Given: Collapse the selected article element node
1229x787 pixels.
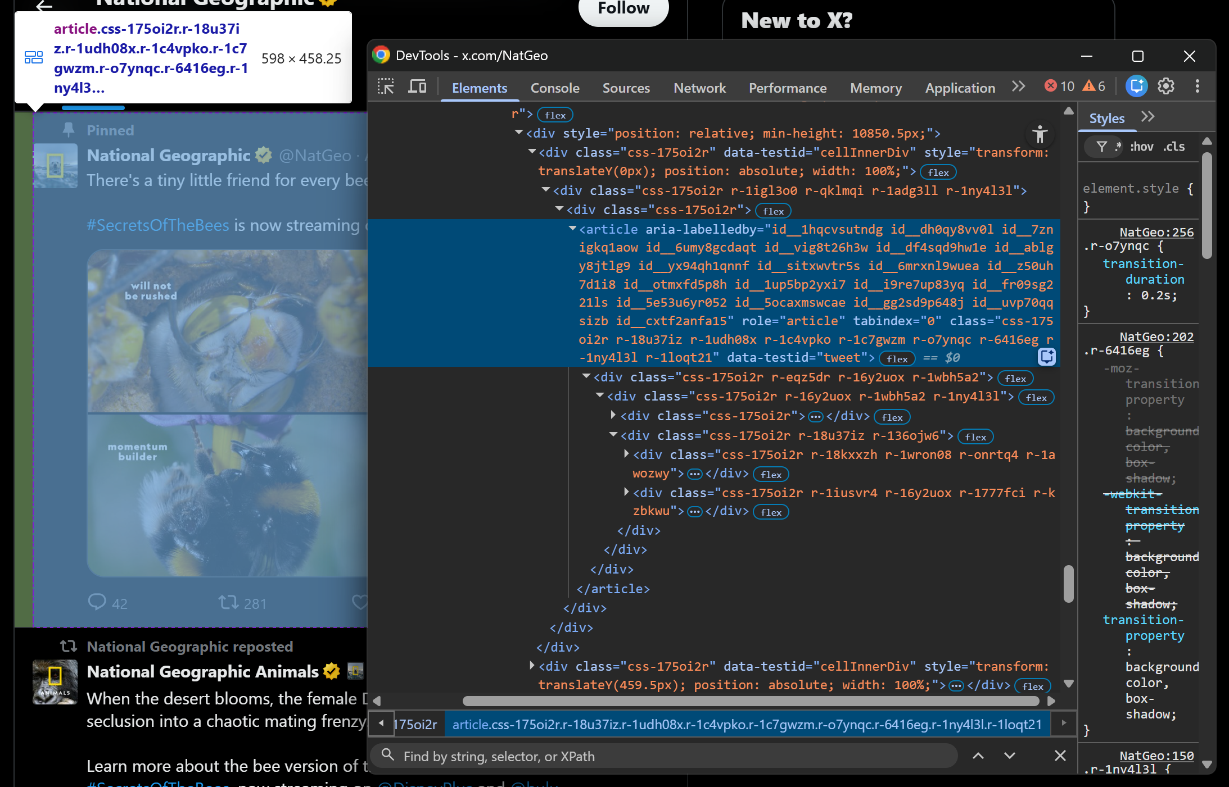Looking at the screenshot, I should (x=572, y=228).
